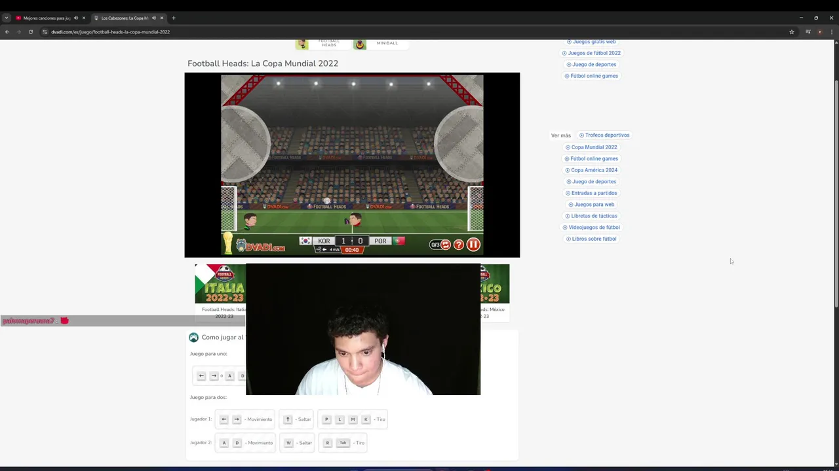The image size is (839, 471).
Task: Close the Mejores canciones tab
Action: 83,18
